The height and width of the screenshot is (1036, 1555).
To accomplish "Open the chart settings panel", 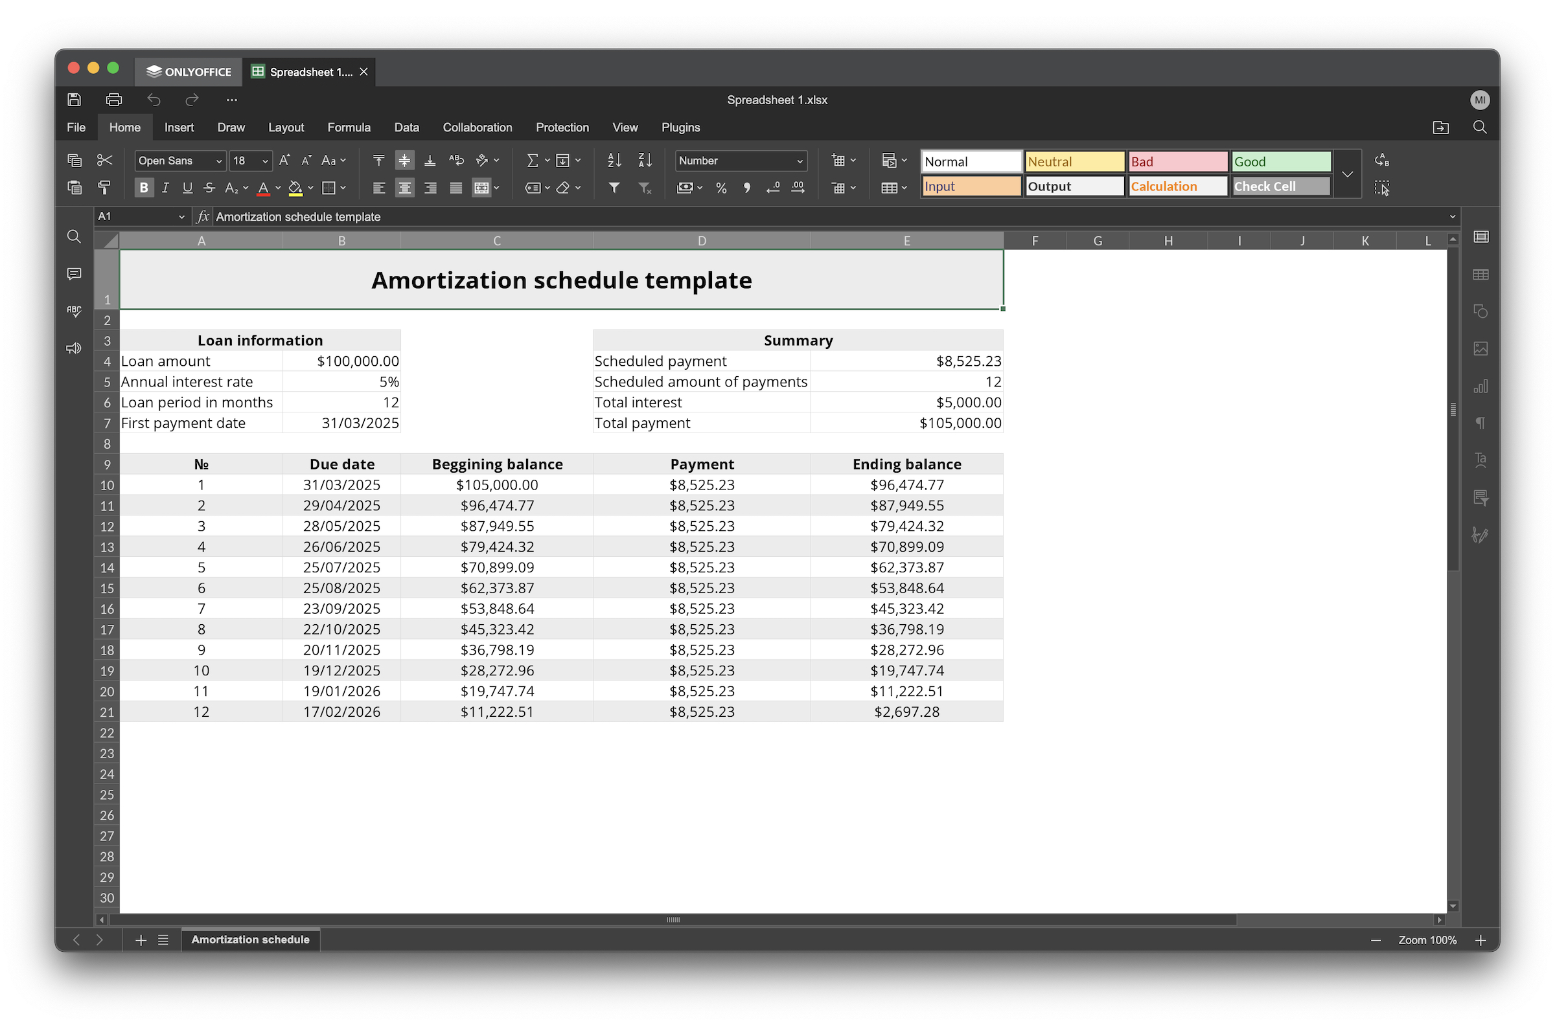I will click(x=1481, y=386).
